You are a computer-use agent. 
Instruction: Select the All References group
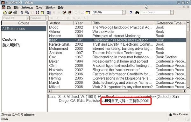(24, 29)
